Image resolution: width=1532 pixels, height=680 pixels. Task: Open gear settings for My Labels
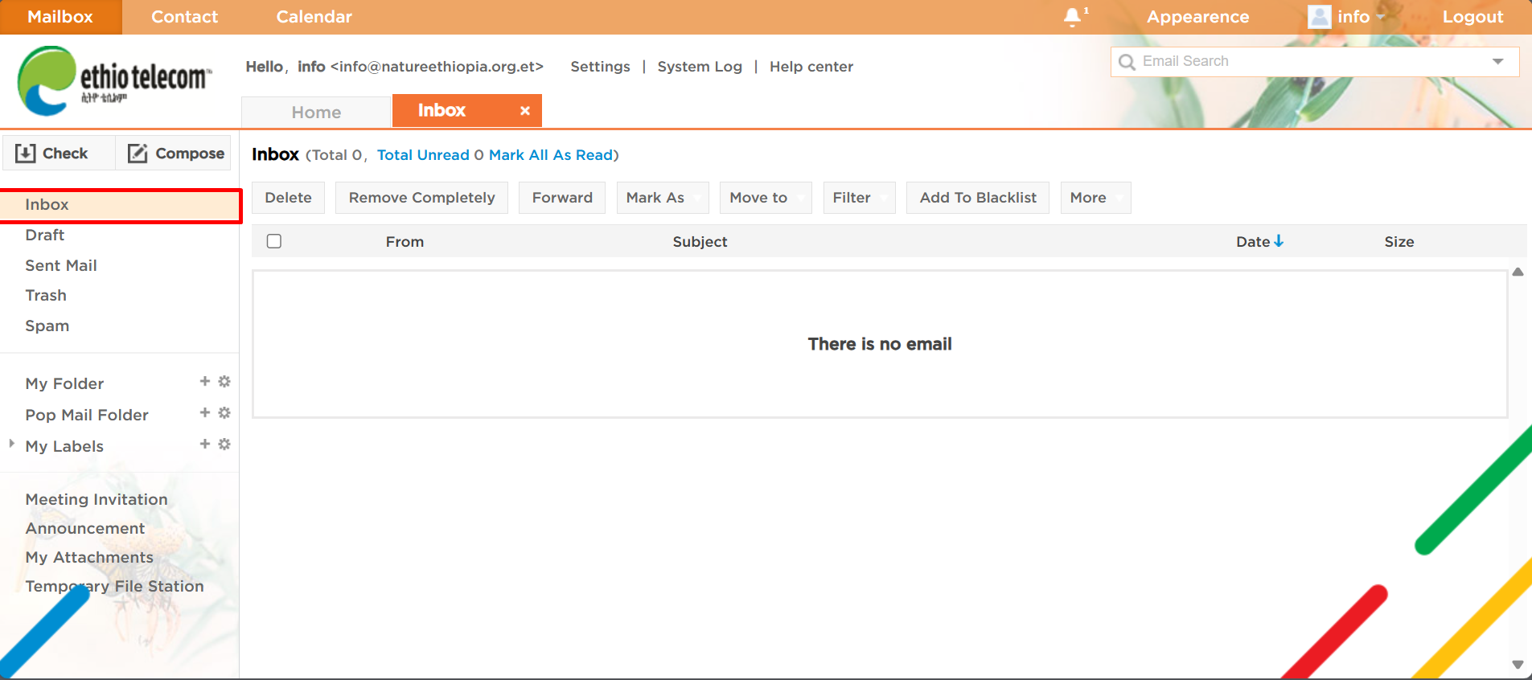[224, 444]
